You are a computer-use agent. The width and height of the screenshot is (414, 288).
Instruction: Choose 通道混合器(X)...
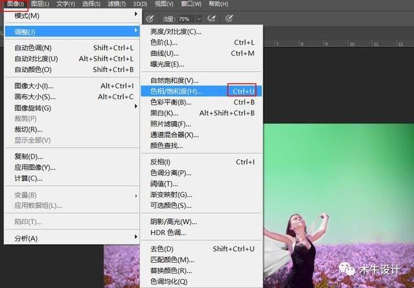tap(201, 135)
